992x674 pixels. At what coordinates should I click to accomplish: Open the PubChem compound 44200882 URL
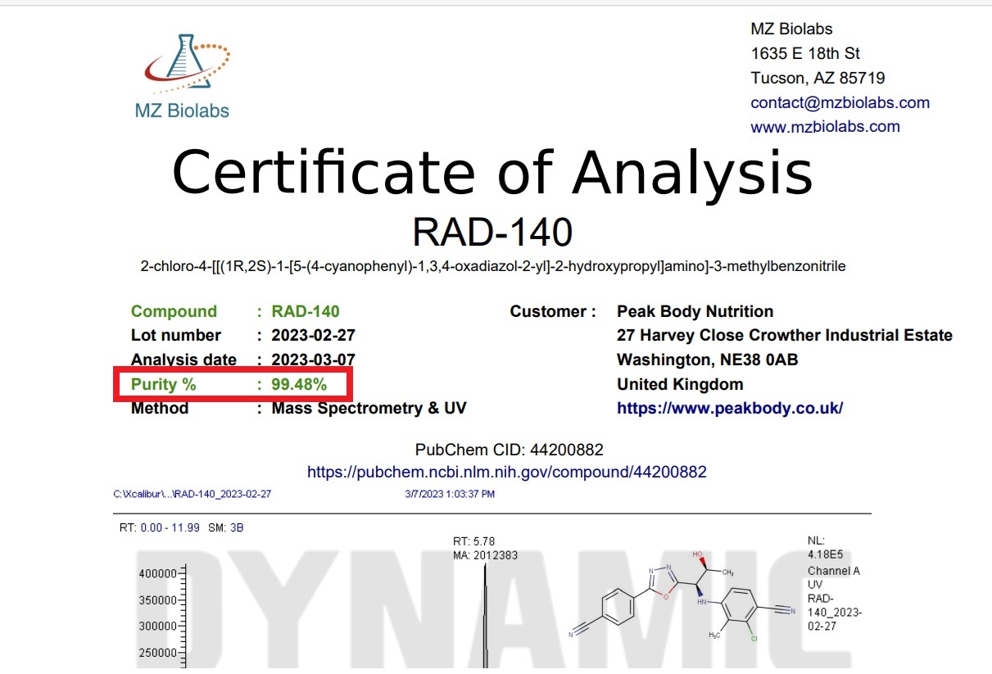click(x=506, y=472)
